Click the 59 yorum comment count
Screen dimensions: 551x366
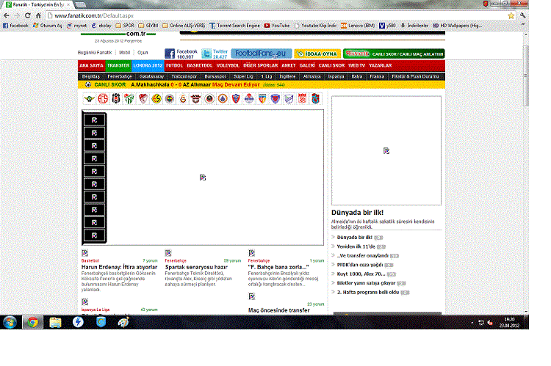(x=232, y=260)
